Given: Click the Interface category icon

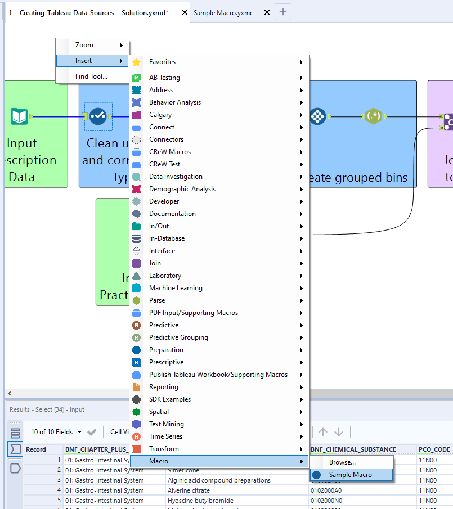Looking at the screenshot, I should pyautogui.click(x=137, y=251).
